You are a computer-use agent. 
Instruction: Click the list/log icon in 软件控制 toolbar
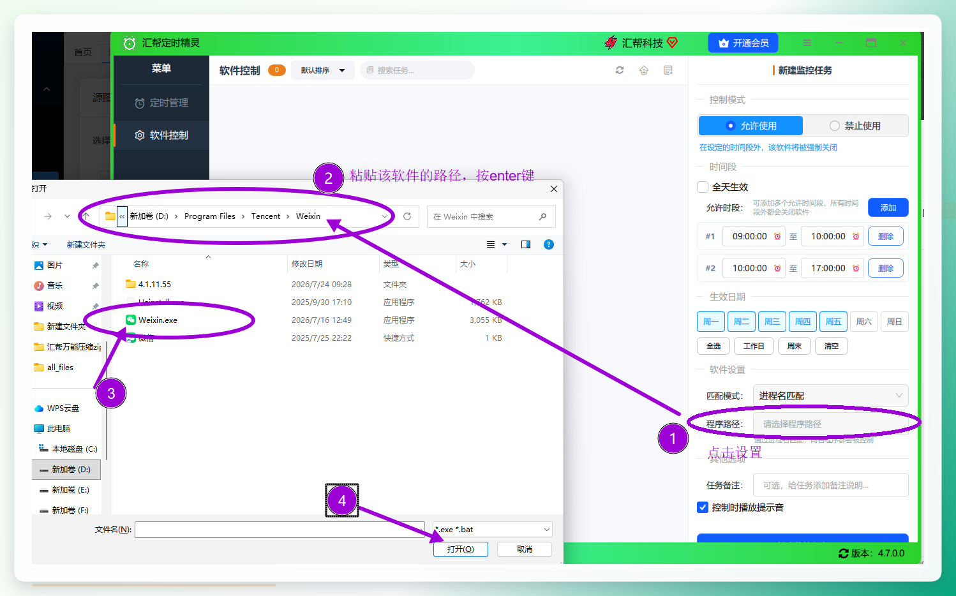668,70
